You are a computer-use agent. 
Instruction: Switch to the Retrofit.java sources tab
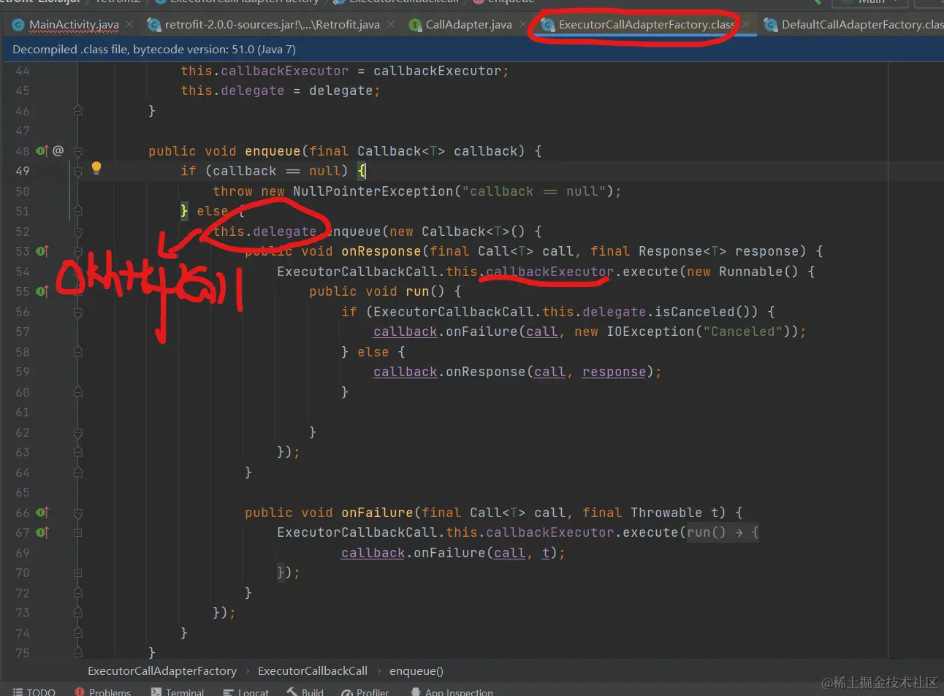click(x=272, y=25)
